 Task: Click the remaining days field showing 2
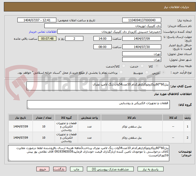pos(74,38)
